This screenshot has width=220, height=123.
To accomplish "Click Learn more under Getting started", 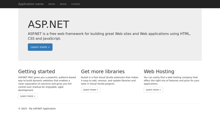I will [x=28, y=96].
